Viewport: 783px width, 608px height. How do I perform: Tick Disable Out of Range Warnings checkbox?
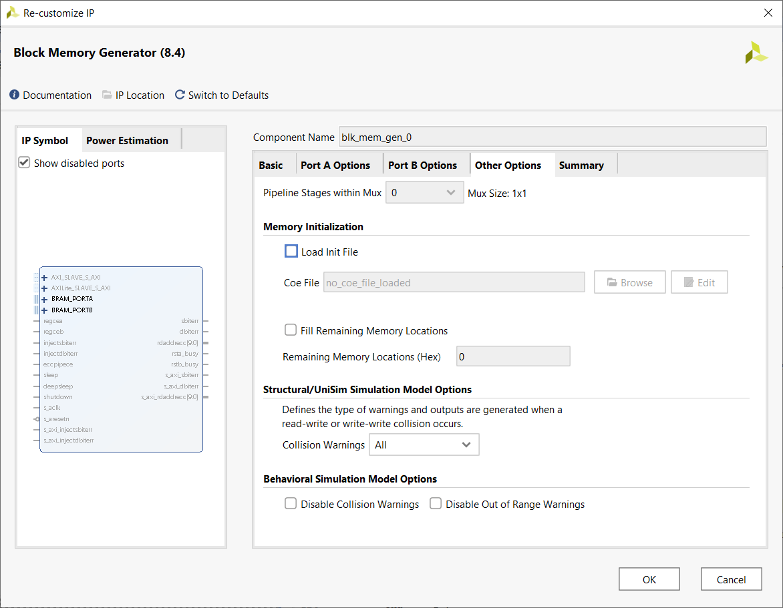click(436, 504)
